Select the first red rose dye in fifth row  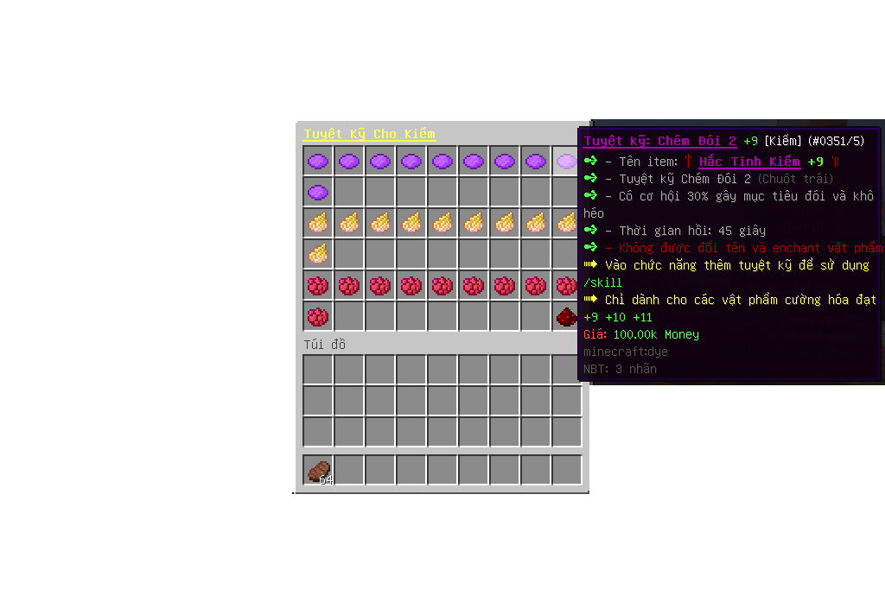pyautogui.click(x=318, y=286)
